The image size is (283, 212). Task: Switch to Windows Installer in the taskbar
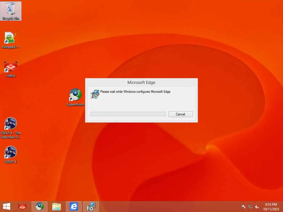pyautogui.click(x=91, y=206)
